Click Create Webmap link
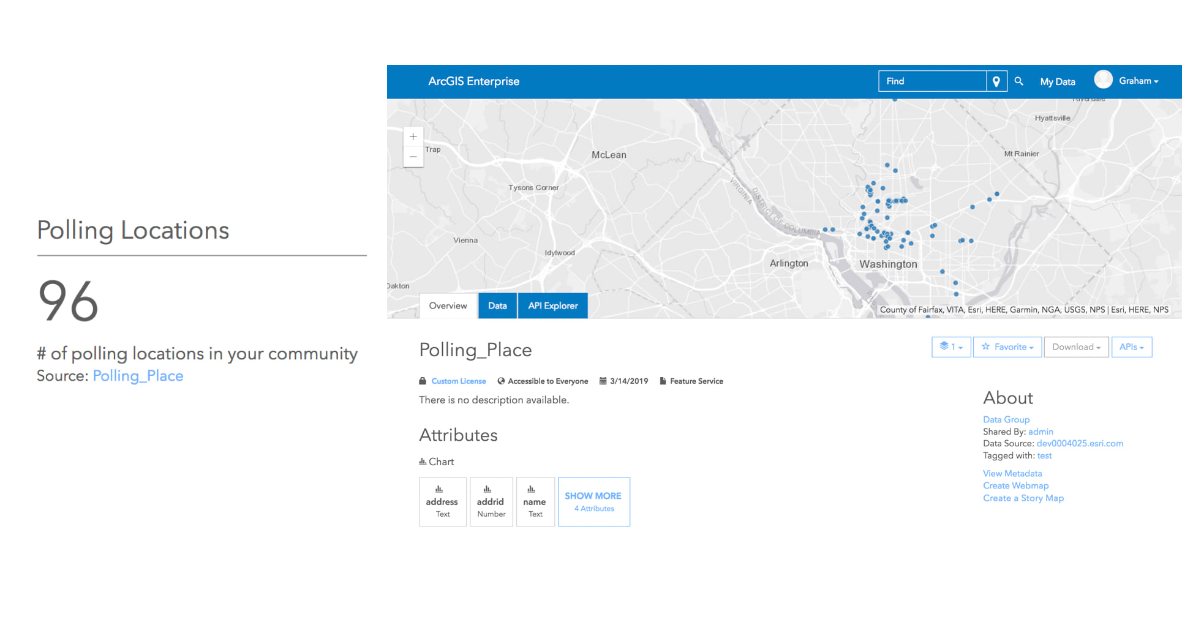 coord(1015,486)
